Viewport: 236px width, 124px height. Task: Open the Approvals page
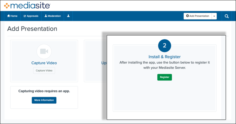(31, 16)
